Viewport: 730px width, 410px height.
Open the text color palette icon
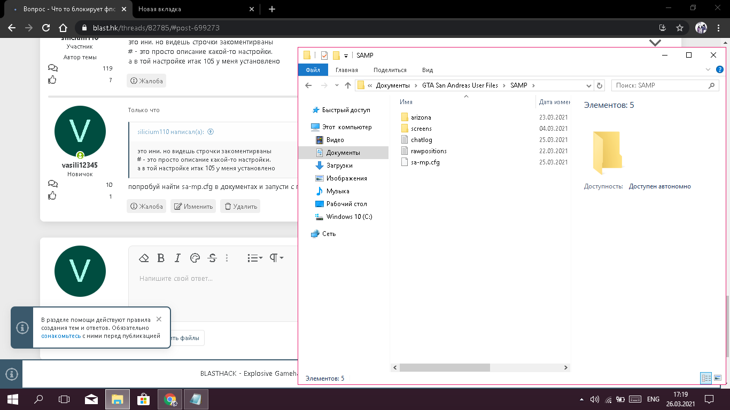pyautogui.click(x=195, y=258)
